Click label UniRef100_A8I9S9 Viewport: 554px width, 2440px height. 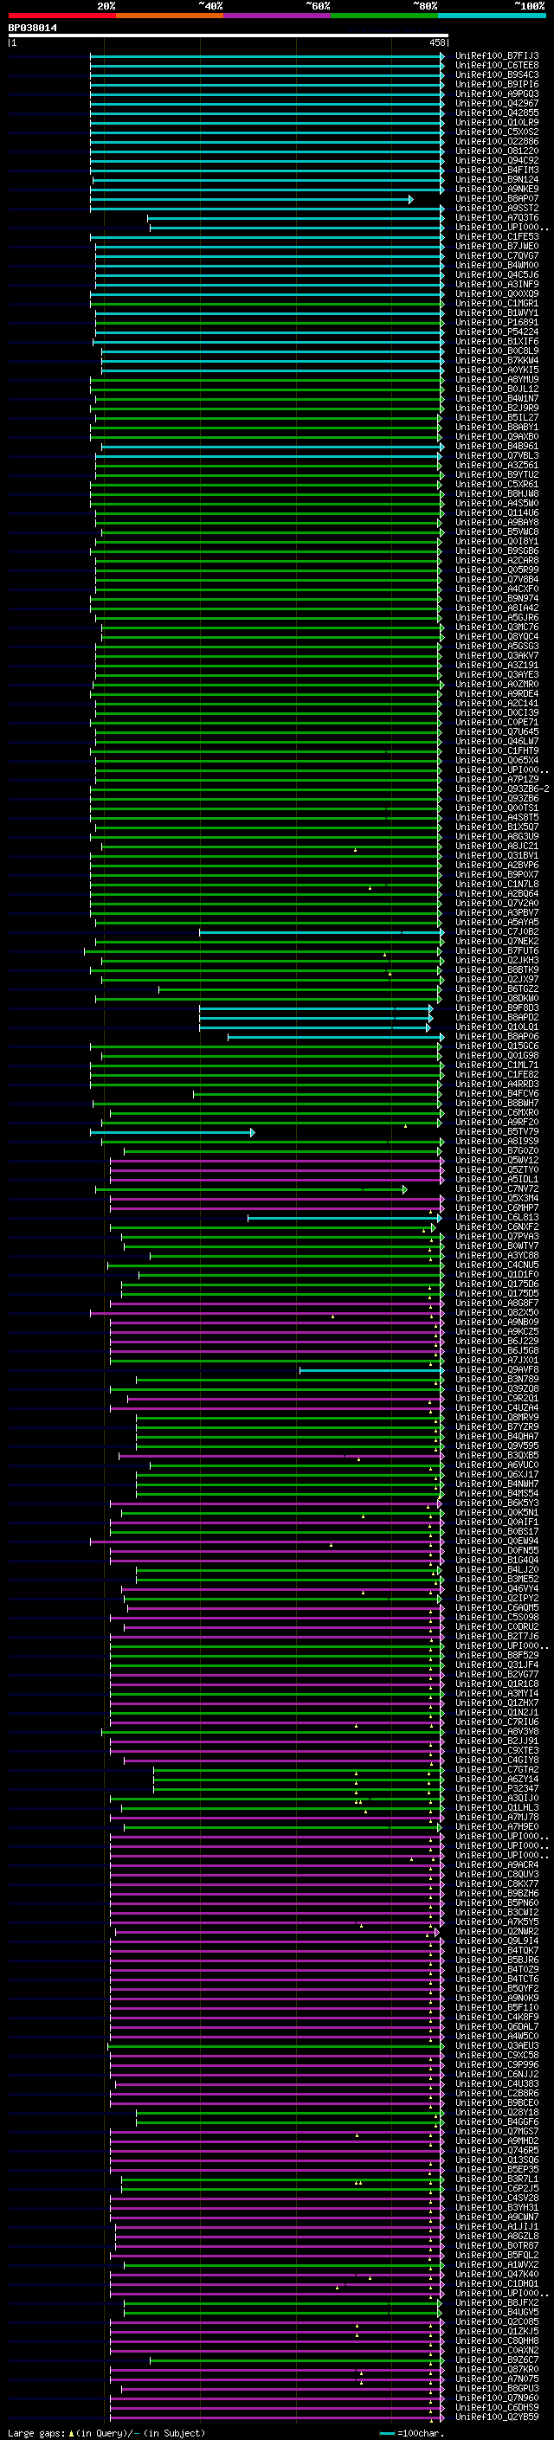496,1141
